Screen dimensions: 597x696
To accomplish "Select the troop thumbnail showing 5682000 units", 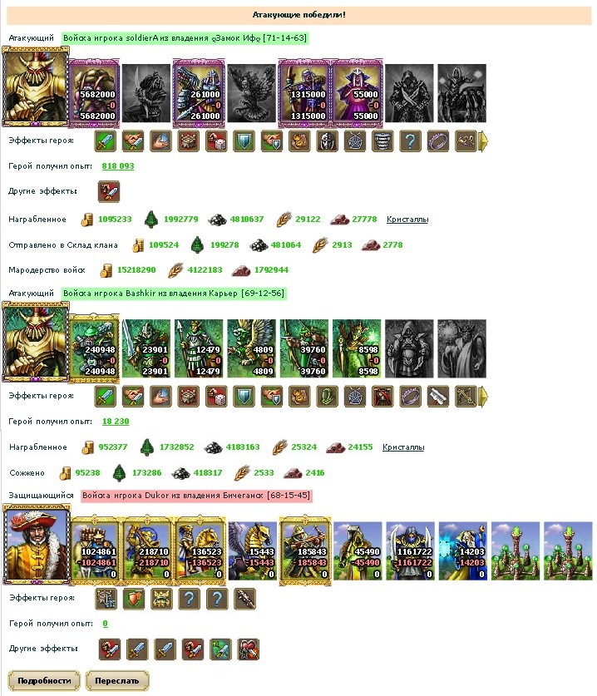I will 95,94.
